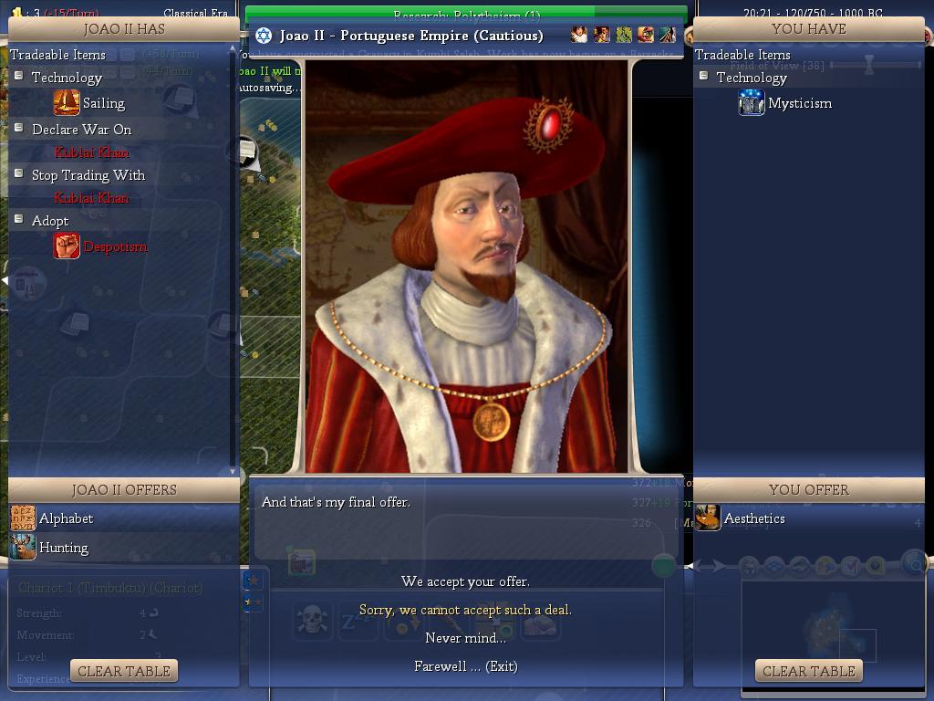The height and width of the screenshot is (701, 934).
Task: Remove Alphabet icon from Joao's offer
Action: [23, 518]
